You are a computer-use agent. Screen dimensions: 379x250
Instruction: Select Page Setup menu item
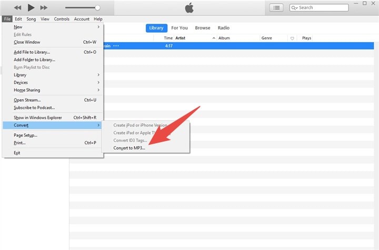point(53,135)
